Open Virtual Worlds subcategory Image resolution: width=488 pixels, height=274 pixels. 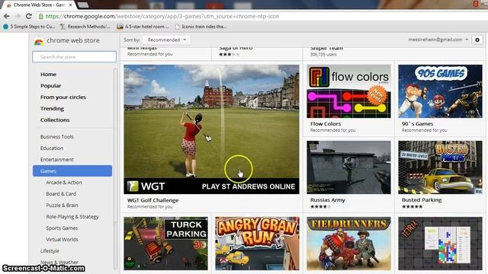62,240
